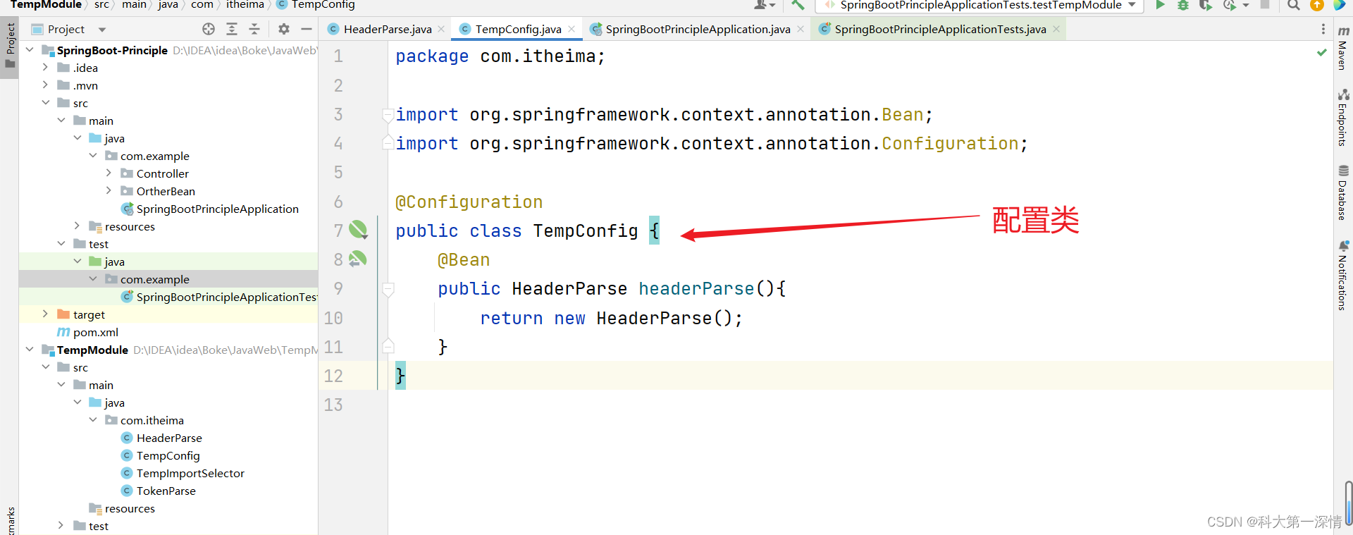Expand the target folder

[45, 314]
